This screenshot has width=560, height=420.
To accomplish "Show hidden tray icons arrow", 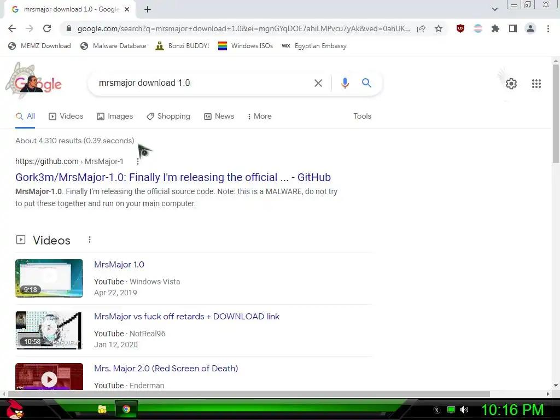I will point(436,410).
